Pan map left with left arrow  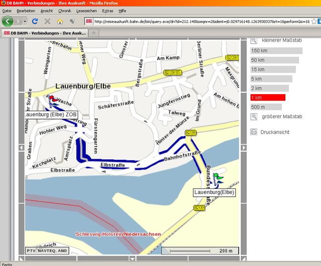click(x=22, y=148)
